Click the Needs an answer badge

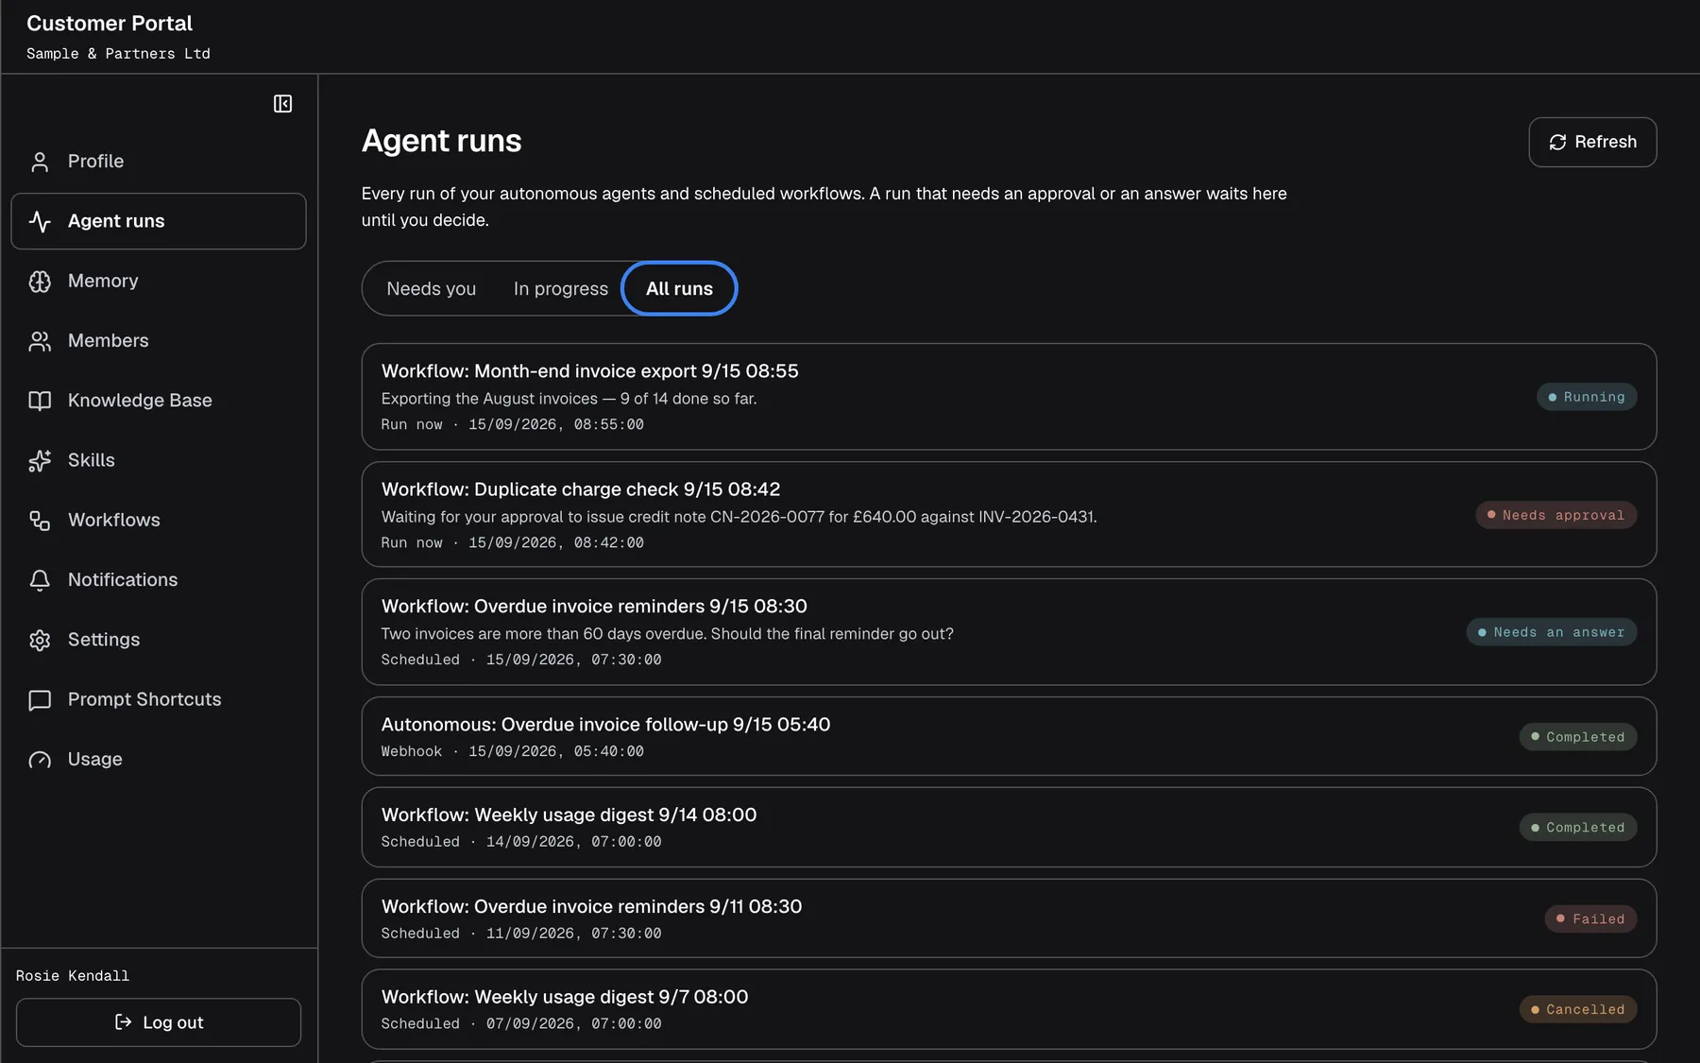click(1552, 632)
